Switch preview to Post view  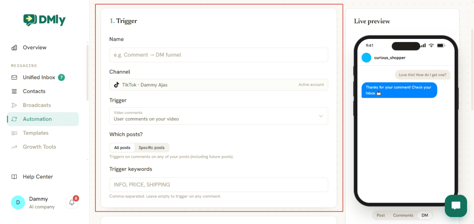coord(380,215)
